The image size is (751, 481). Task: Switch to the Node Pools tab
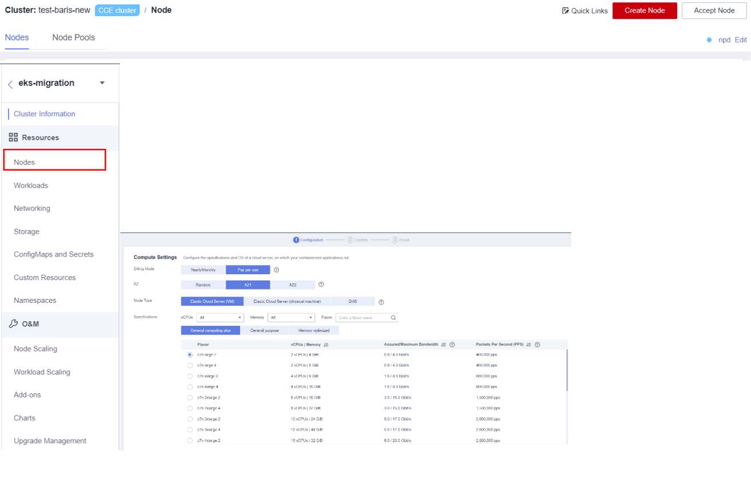click(73, 38)
